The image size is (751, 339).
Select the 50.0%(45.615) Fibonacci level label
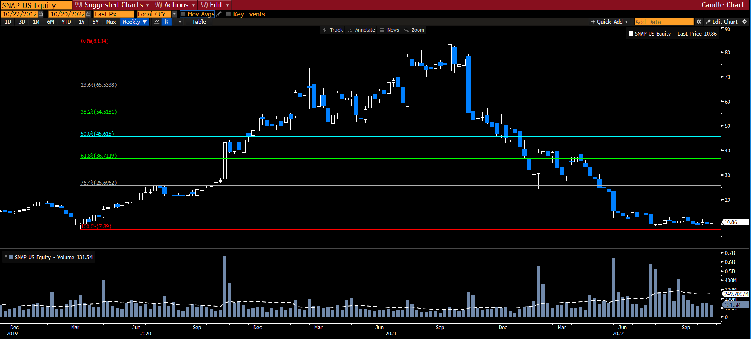[97, 134]
